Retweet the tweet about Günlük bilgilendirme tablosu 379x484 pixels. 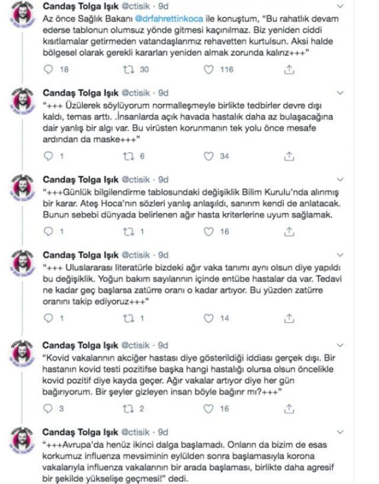coord(128,232)
